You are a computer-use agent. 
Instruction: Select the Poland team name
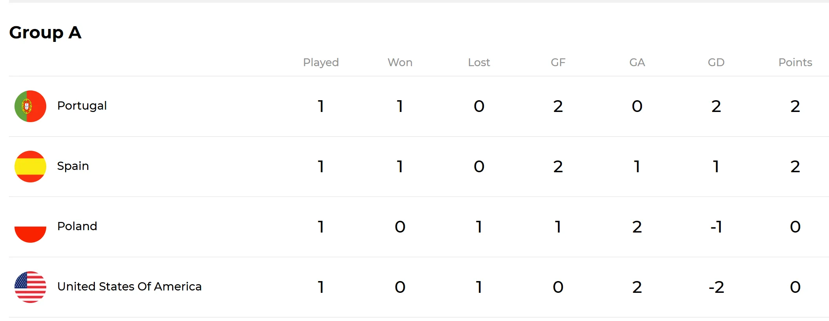(x=77, y=226)
